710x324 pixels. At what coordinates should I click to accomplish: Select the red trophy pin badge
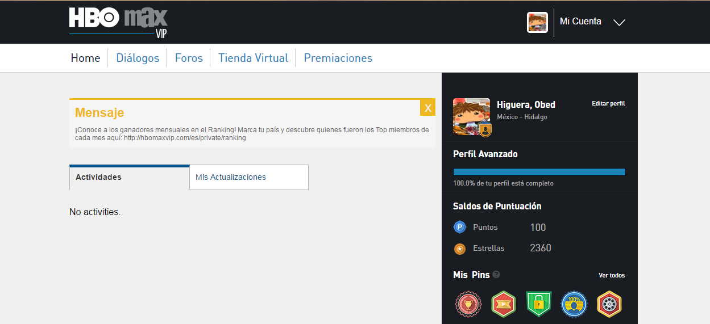pos(468,304)
